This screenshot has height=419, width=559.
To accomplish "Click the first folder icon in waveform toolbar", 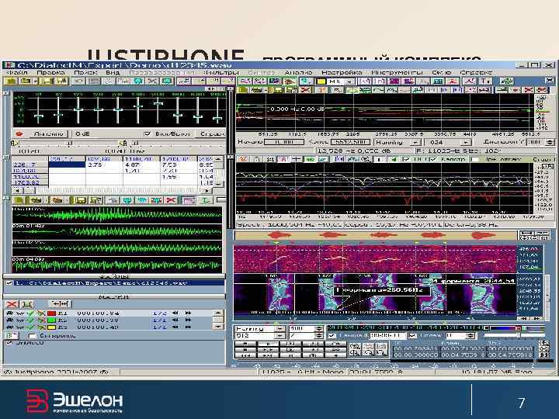I will coord(19,200).
